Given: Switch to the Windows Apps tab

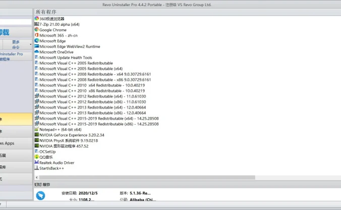Looking at the screenshot, I should [x=16, y=143].
